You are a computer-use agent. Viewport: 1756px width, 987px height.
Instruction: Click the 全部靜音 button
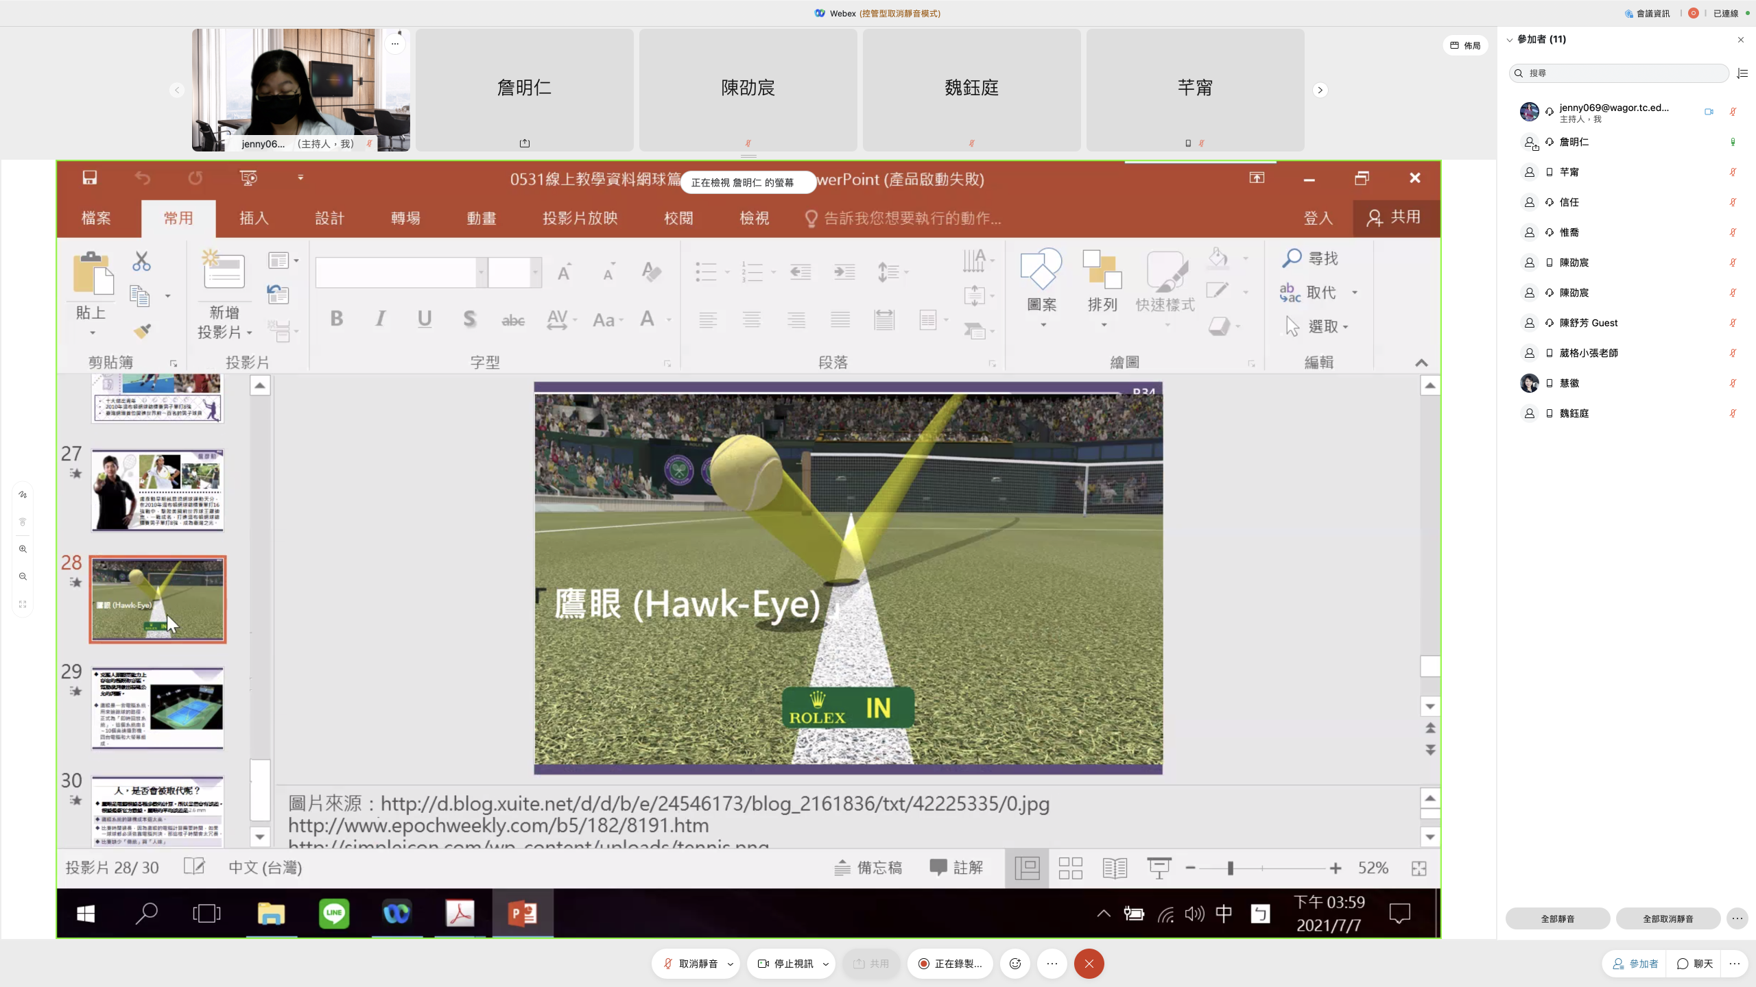1557,918
